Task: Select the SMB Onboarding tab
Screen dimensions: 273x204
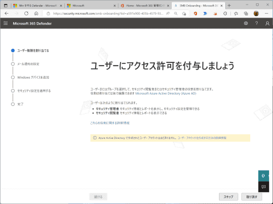Action: point(198,6)
